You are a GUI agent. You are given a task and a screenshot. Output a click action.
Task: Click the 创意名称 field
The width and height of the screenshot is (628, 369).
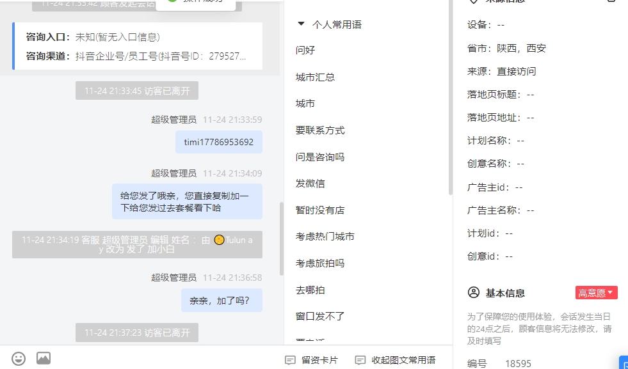[x=496, y=164]
